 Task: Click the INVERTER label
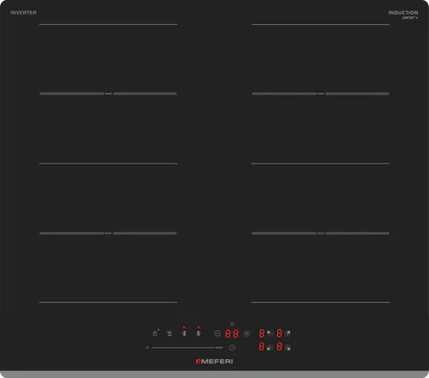click(x=23, y=13)
